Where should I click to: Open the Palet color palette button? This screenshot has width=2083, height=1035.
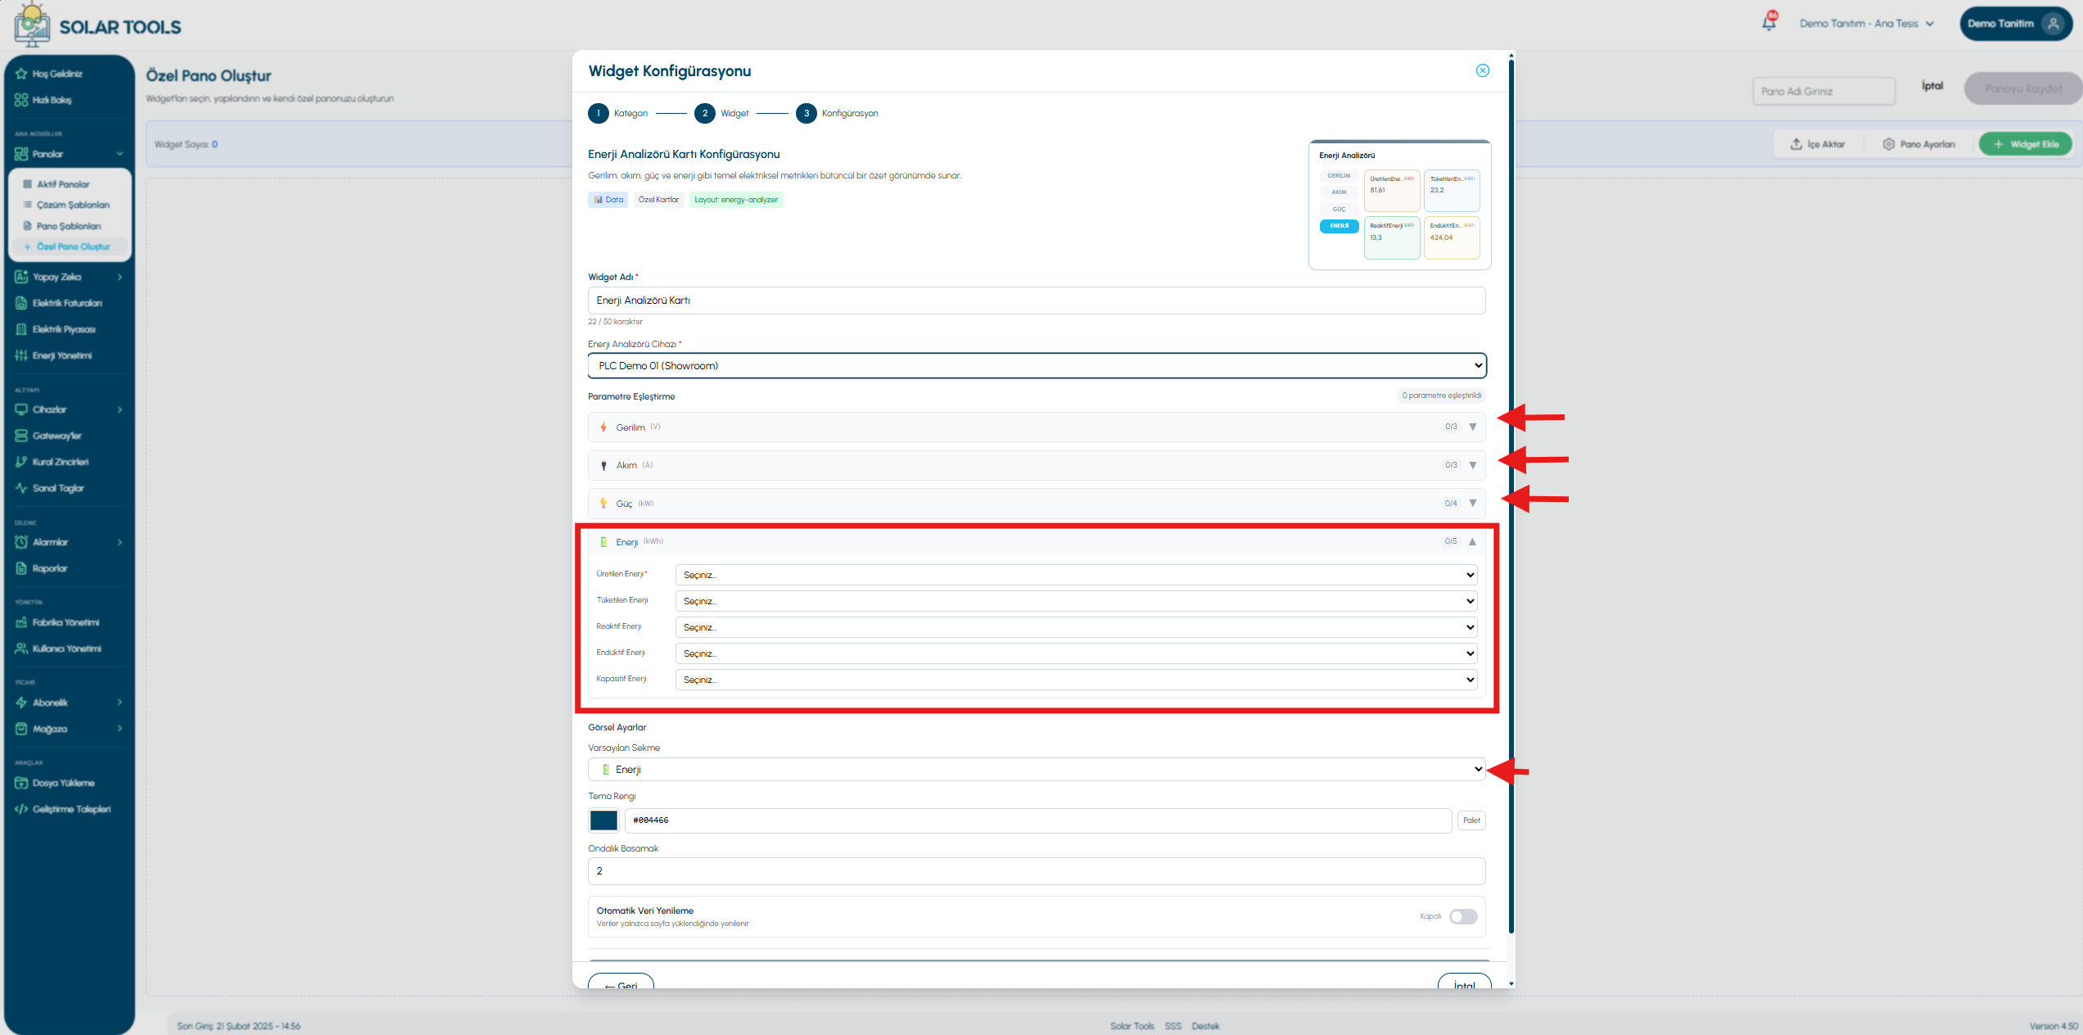1471,820
